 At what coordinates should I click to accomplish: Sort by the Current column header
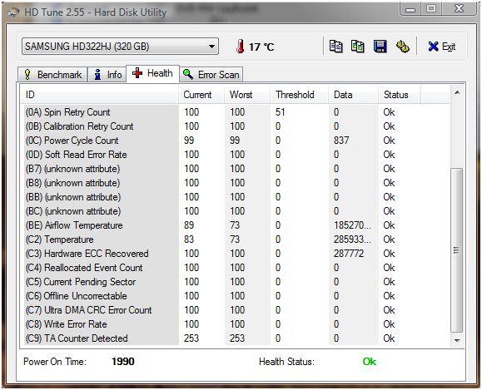click(x=201, y=95)
